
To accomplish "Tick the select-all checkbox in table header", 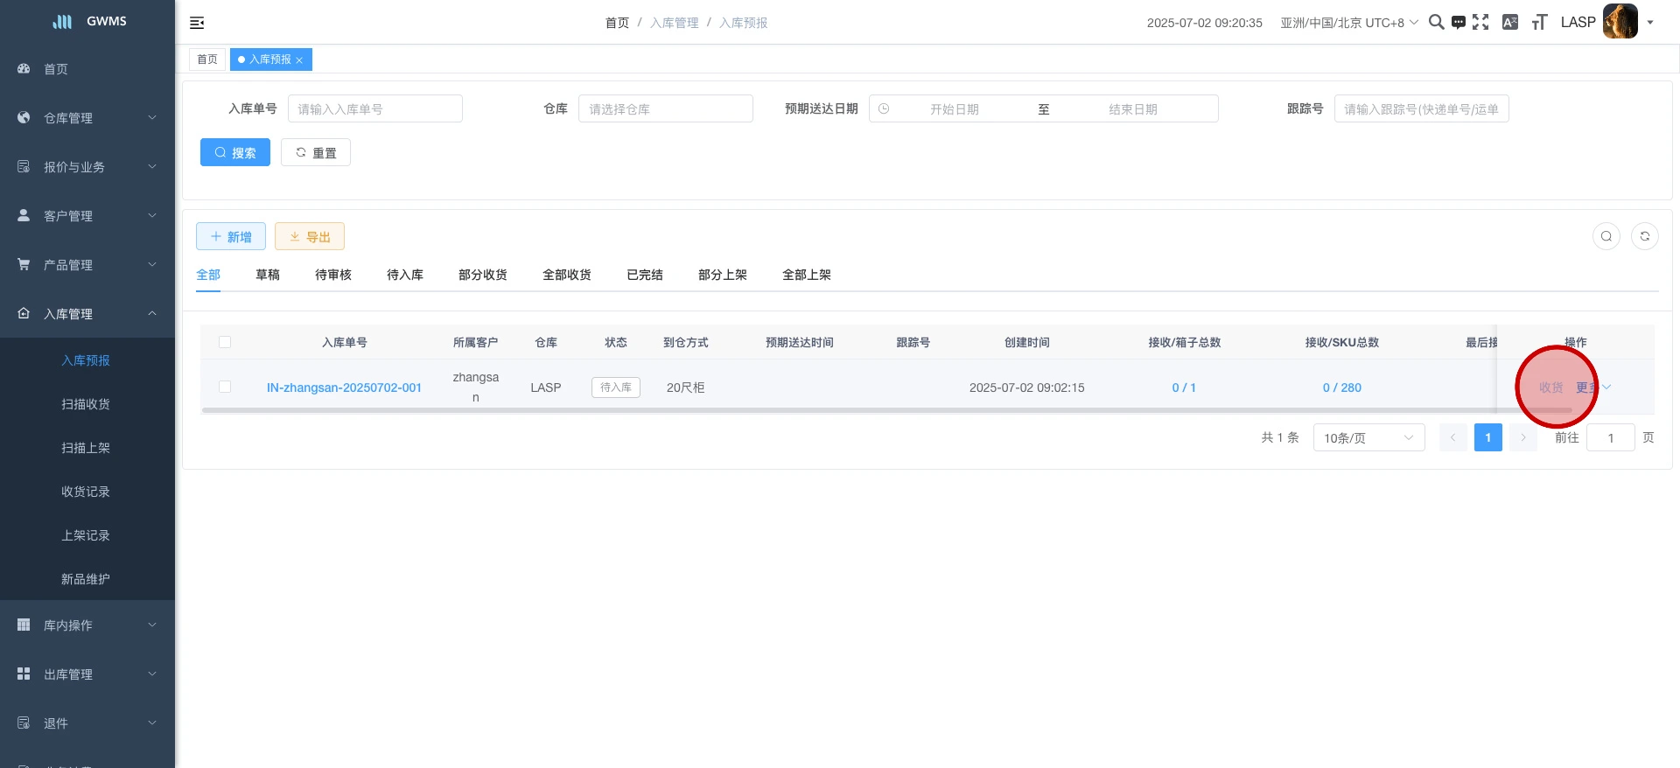I will [225, 342].
